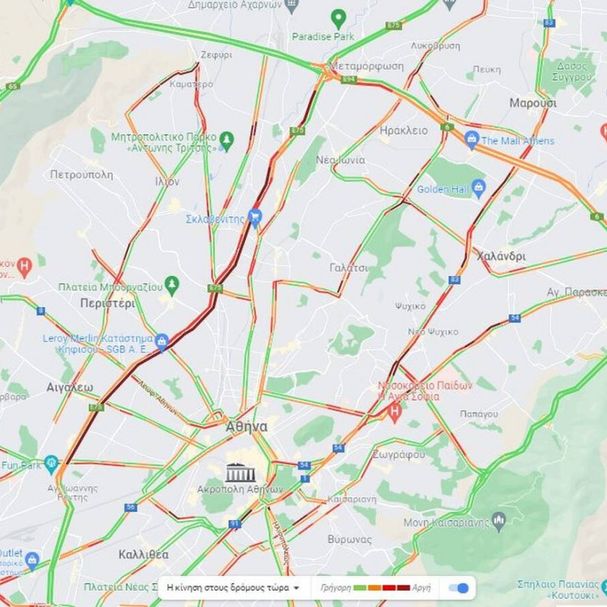Open the live traffic time dropdown arrow

pos(297,588)
